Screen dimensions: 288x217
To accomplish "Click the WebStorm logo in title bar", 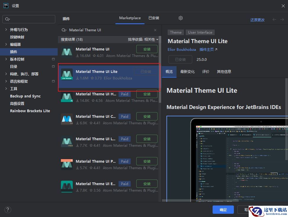I will point(6,6).
